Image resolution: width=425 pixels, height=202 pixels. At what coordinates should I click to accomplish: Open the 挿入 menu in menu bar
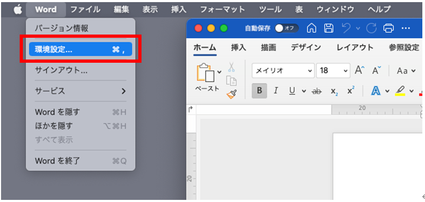179,10
